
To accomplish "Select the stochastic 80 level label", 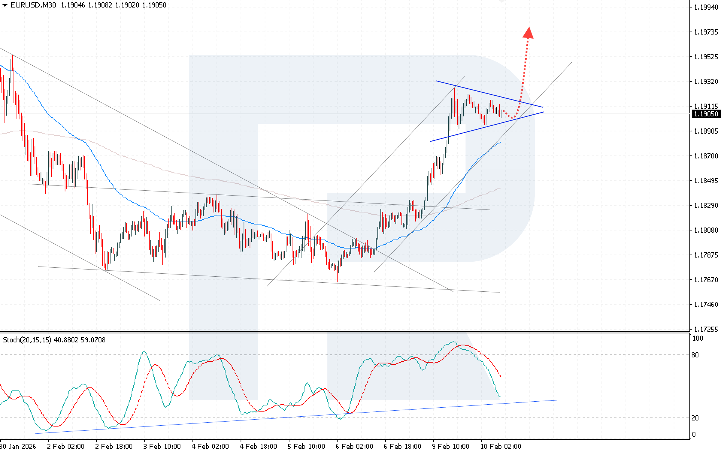I will 695,355.
